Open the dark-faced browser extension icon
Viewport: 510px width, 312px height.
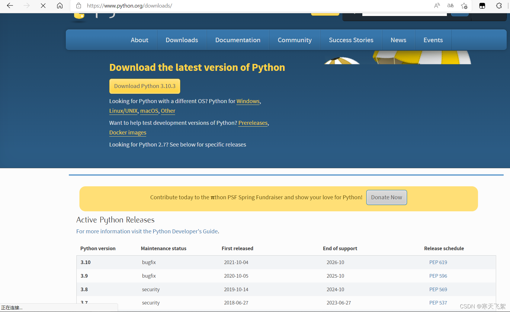[482, 6]
